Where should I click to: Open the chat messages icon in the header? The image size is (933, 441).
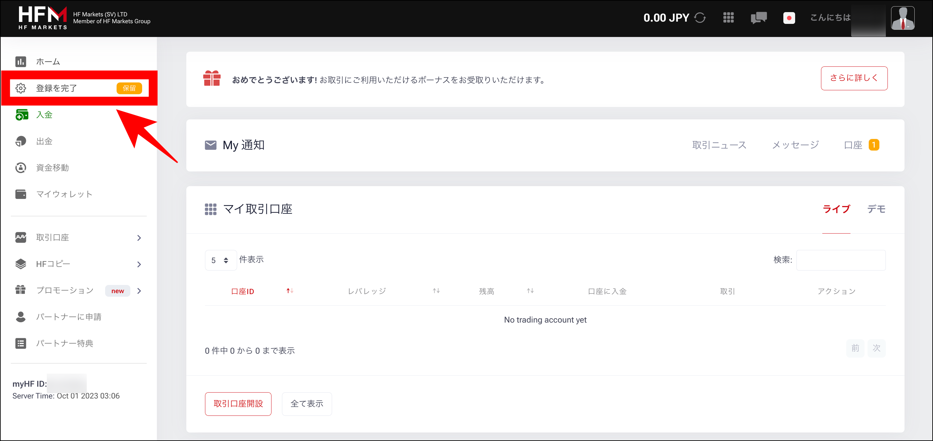tap(758, 17)
